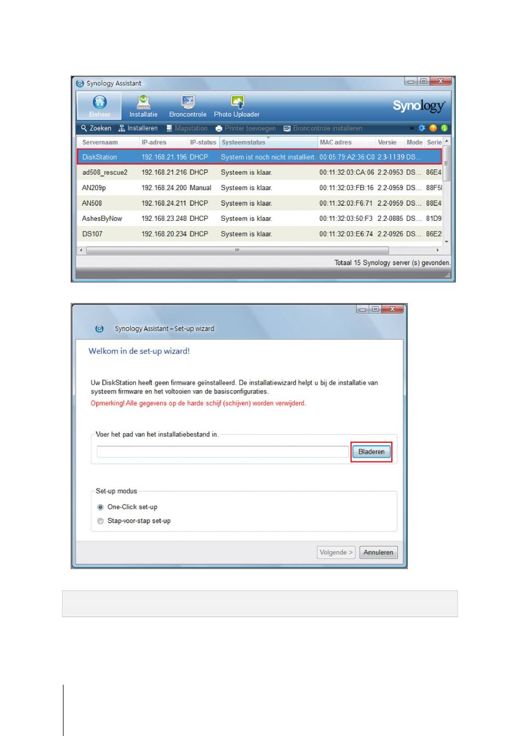Sort by Servernaam column header

[107, 142]
